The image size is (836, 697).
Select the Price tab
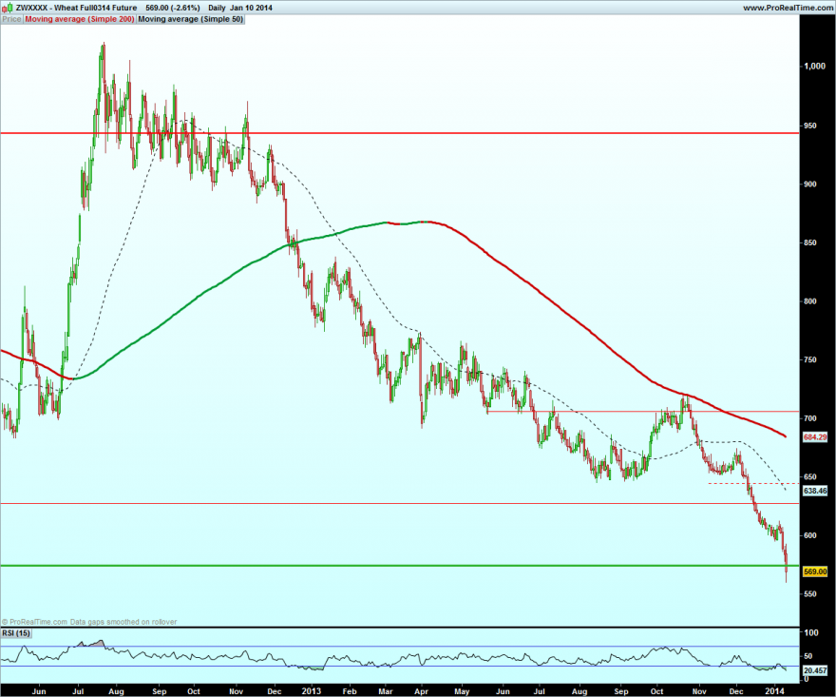[11, 19]
